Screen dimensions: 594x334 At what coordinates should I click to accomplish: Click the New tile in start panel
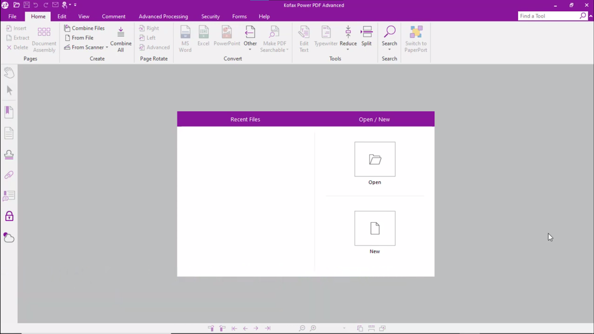pyautogui.click(x=375, y=228)
